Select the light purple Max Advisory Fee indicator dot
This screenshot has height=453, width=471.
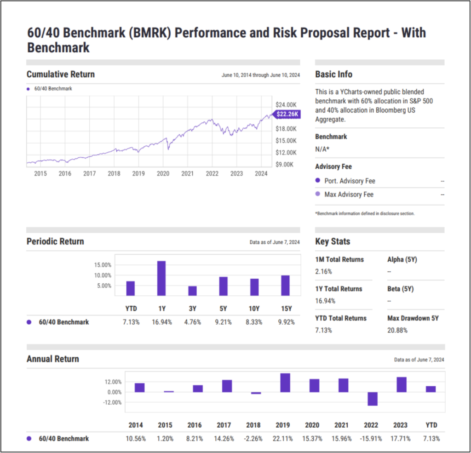tap(317, 194)
